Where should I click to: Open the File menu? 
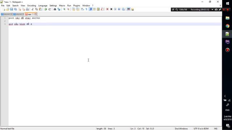(x=3, y=6)
